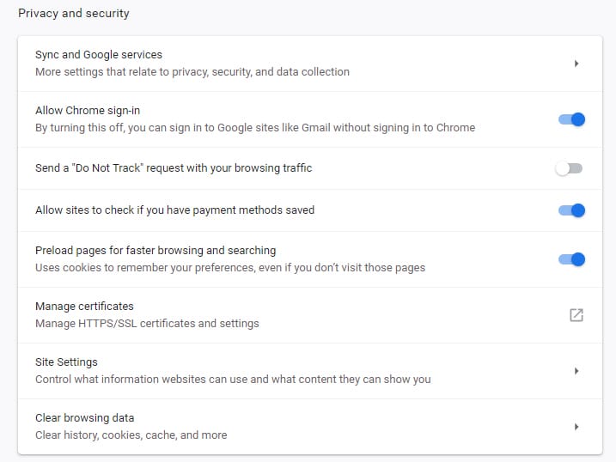
Task: Click the "Do Not Track" request text
Action: pos(174,168)
